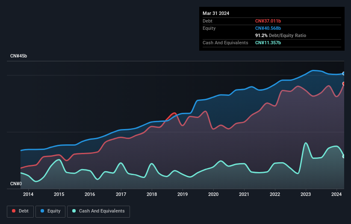Image resolution: width=351 pixels, height=224 pixels.
Task: Click the 2019 x-axis label
Action: click(183, 194)
